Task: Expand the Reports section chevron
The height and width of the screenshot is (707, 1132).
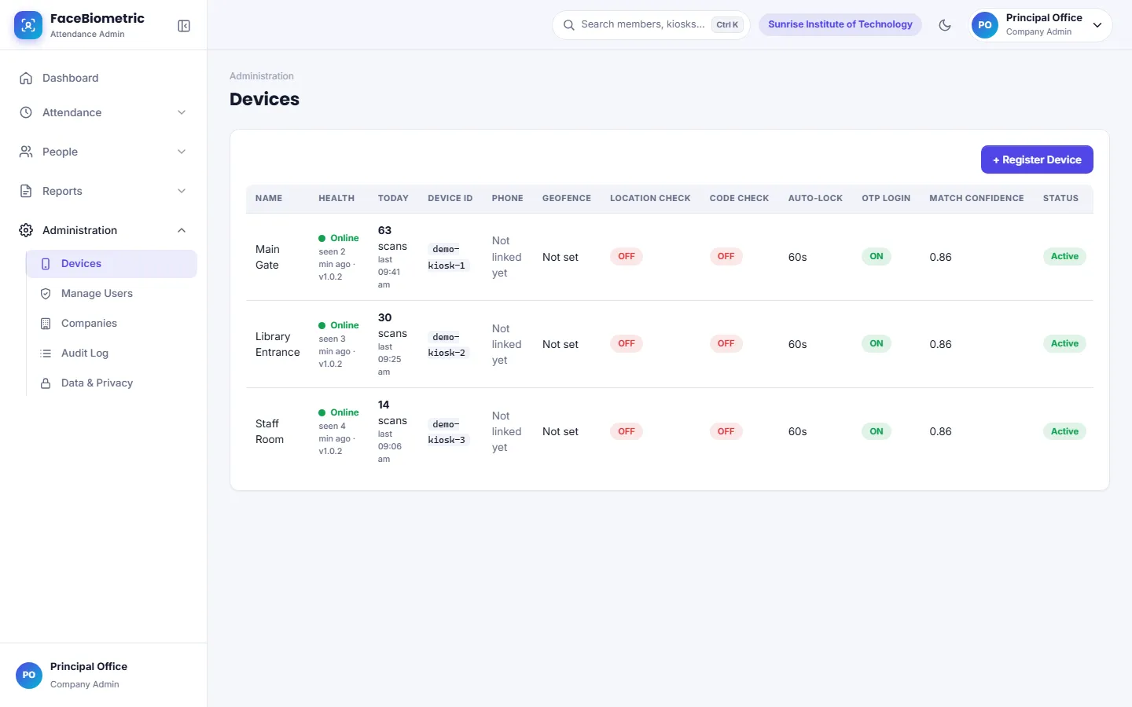Action: [182, 191]
